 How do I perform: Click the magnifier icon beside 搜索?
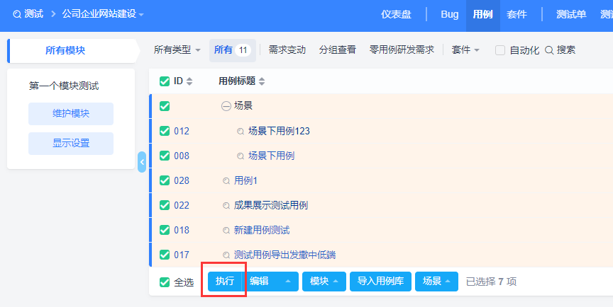click(x=549, y=50)
